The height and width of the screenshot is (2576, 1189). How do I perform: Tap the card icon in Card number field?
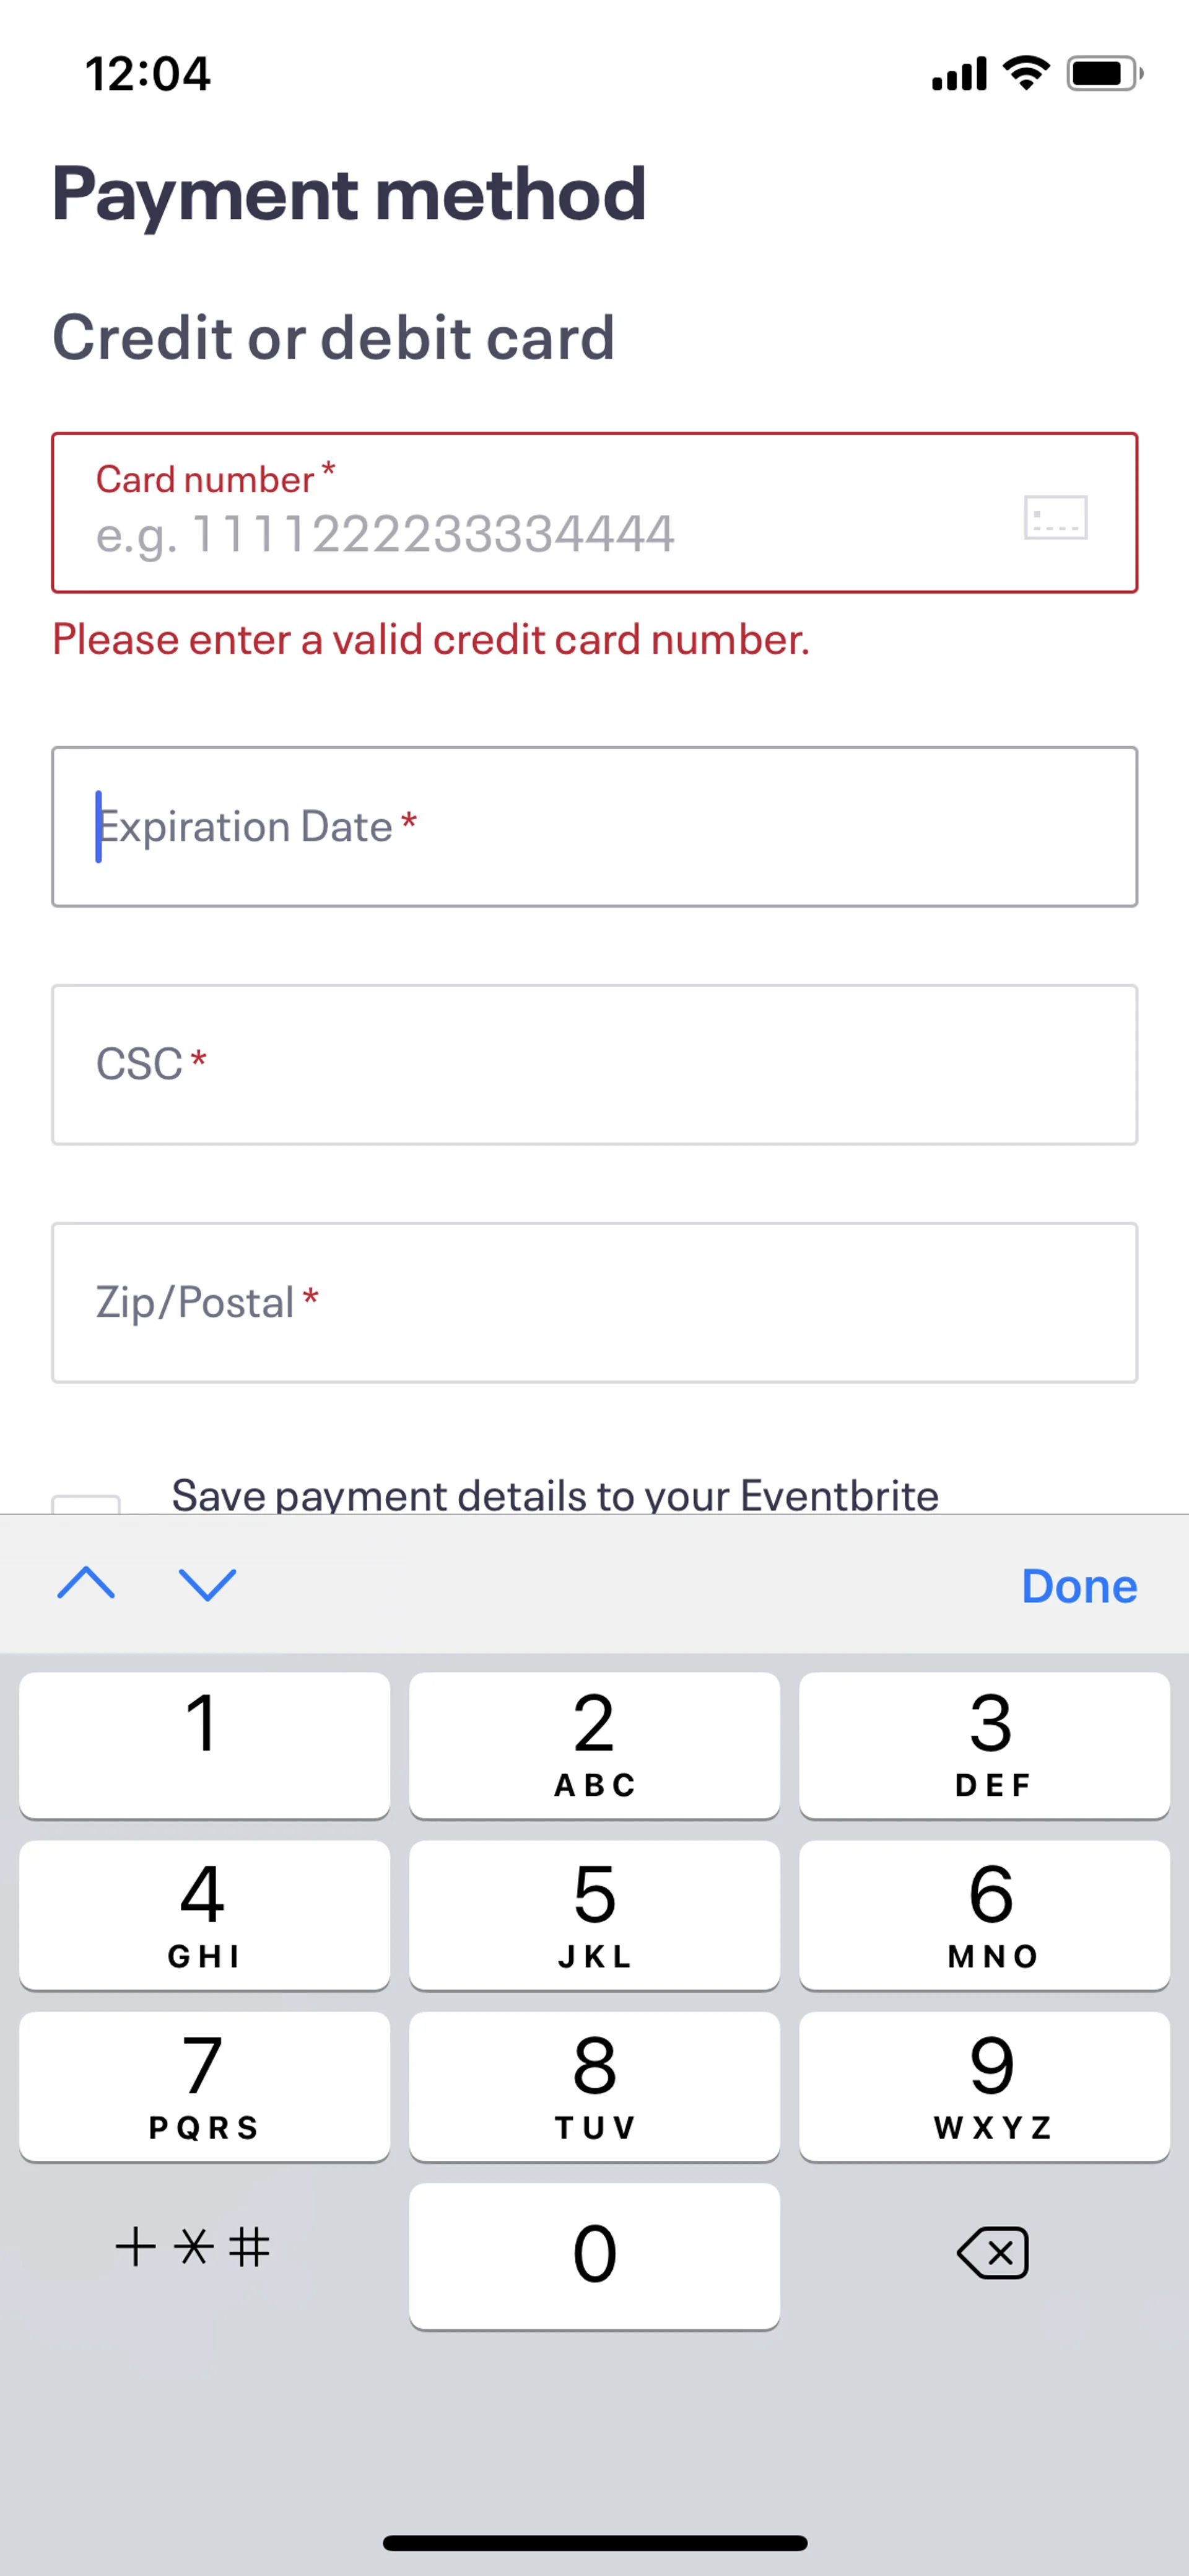coord(1055,517)
